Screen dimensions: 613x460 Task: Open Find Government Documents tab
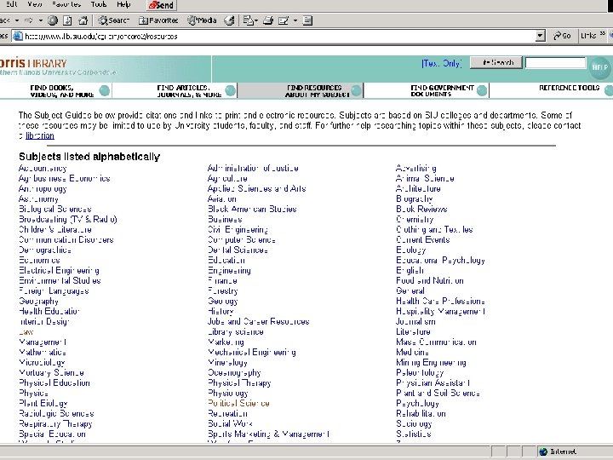(x=442, y=91)
